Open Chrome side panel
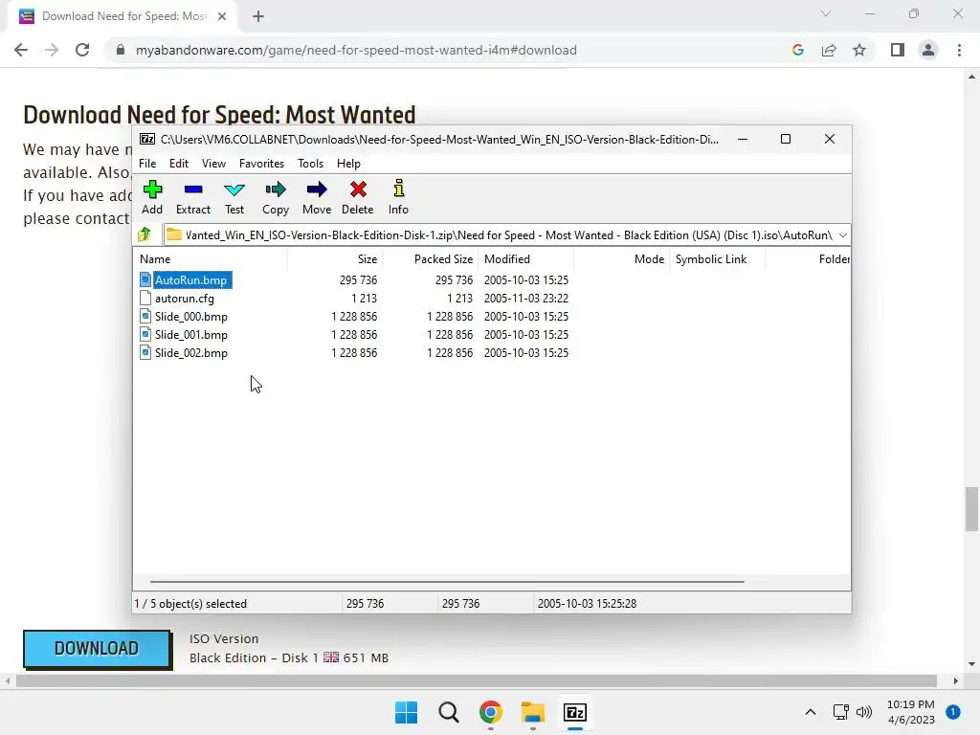 click(x=898, y=50)
